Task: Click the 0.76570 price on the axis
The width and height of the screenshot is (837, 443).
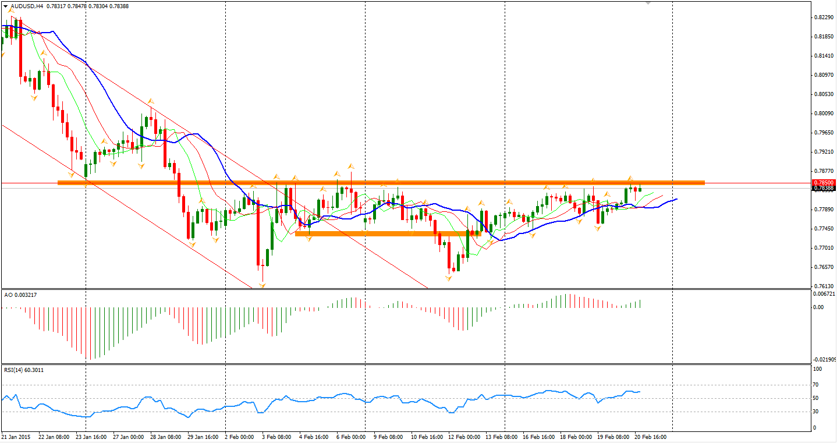Action: (x=823, y=267)
